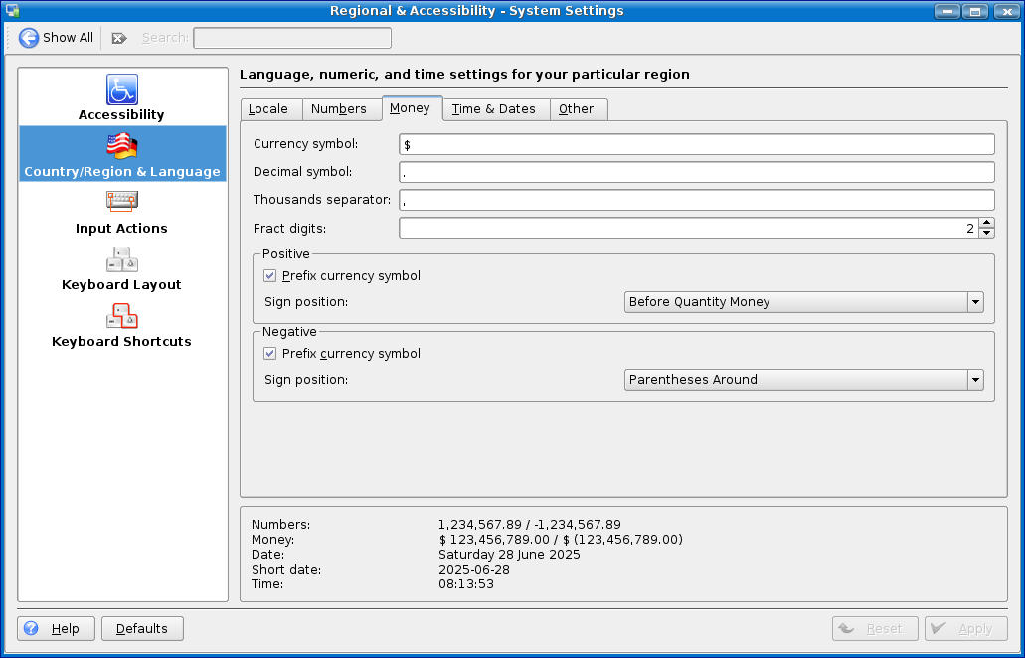
Task: Click the clear search icon
Action: coord(119,38)
